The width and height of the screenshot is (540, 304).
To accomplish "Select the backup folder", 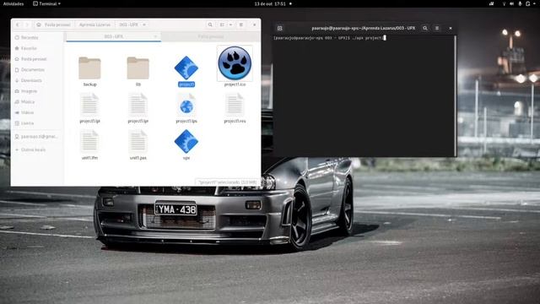I will 89,71.
